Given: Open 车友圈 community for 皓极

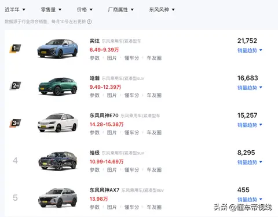Looking at the screenshot, I should point(154,170).
